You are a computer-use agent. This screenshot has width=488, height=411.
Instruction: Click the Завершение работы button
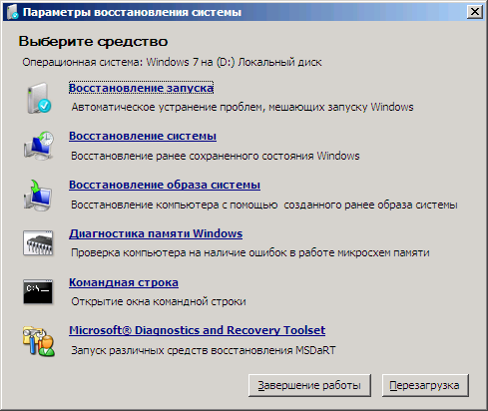click(x=309, y=385)
